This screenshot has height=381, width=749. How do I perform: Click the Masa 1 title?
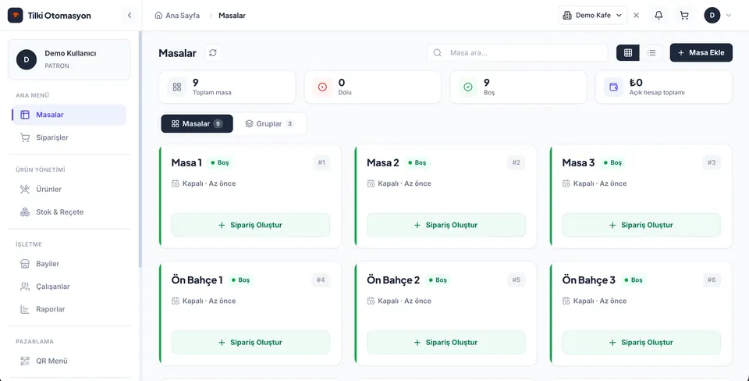(186, 162)
